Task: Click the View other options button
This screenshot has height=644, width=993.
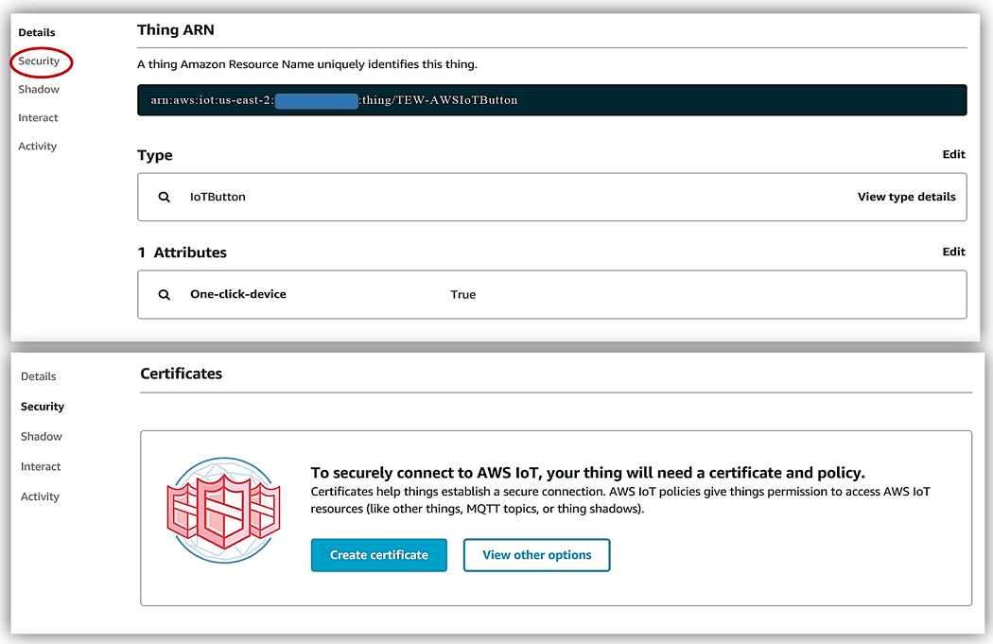Action: (536, 555)
